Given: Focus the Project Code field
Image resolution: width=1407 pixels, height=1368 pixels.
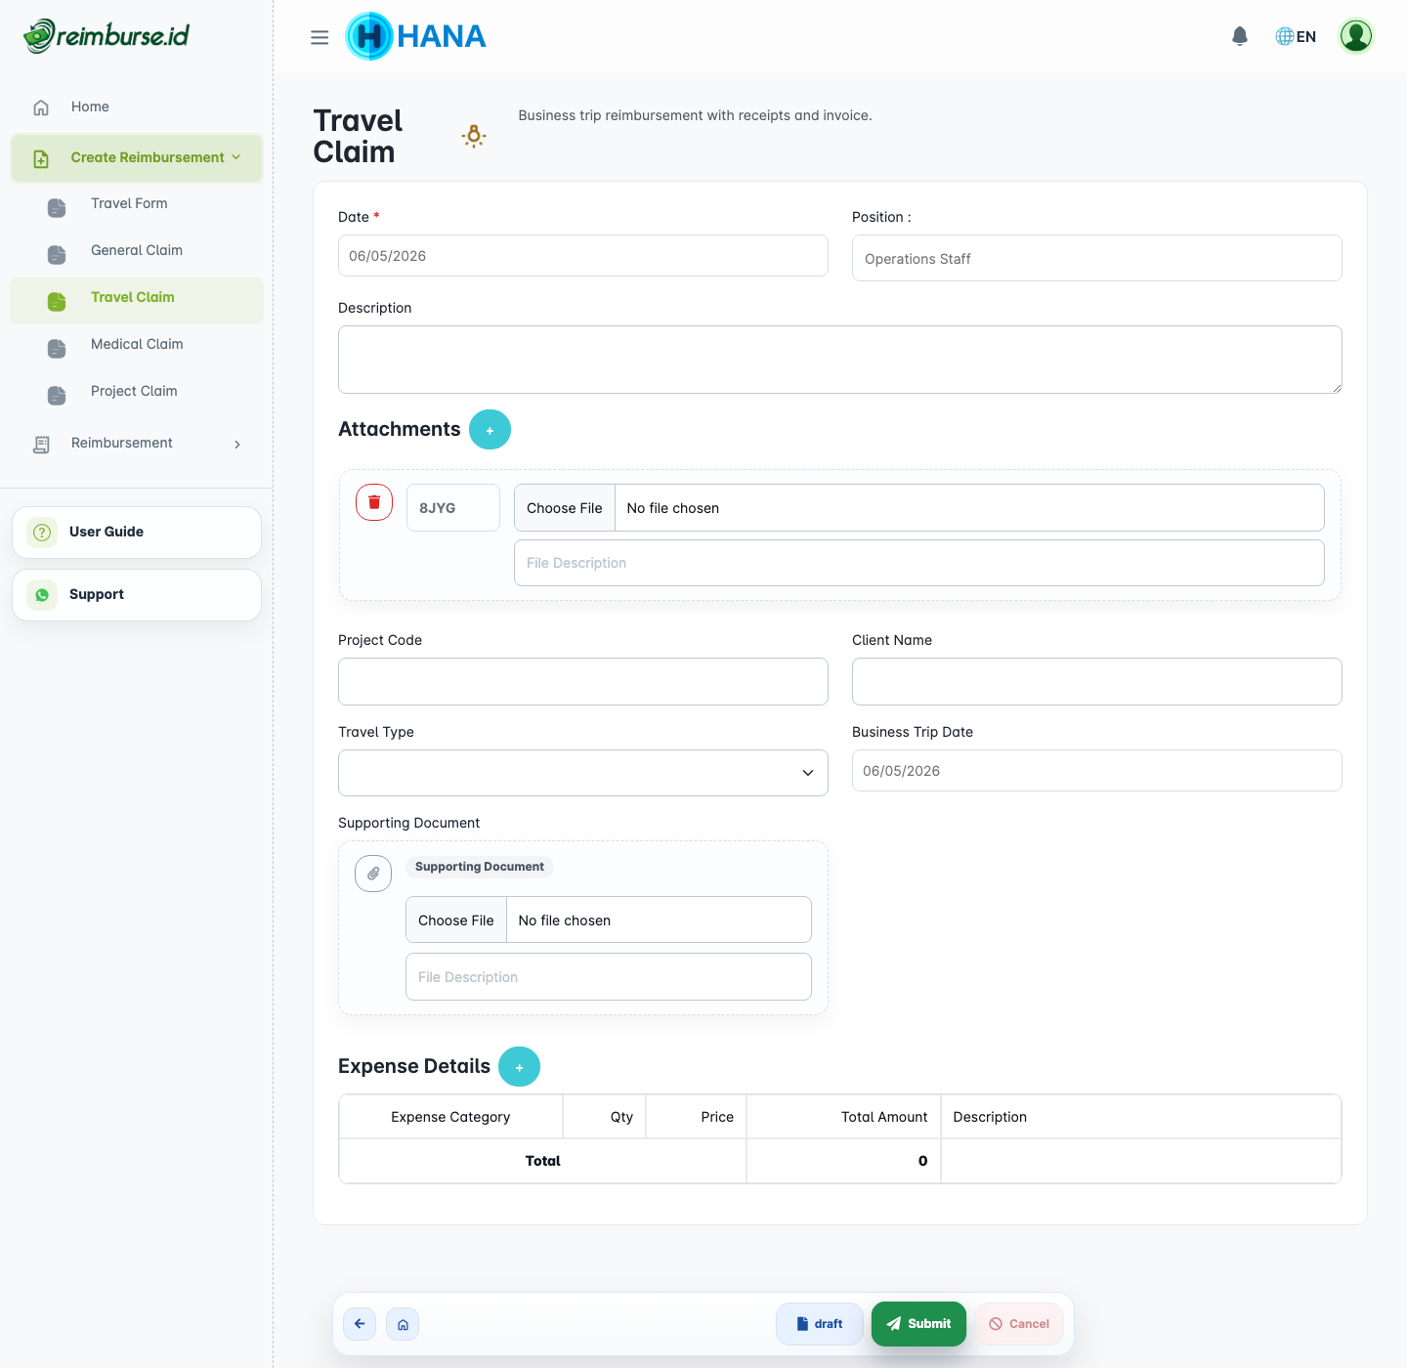Looking at the screenshot, I should click(583, 682).
